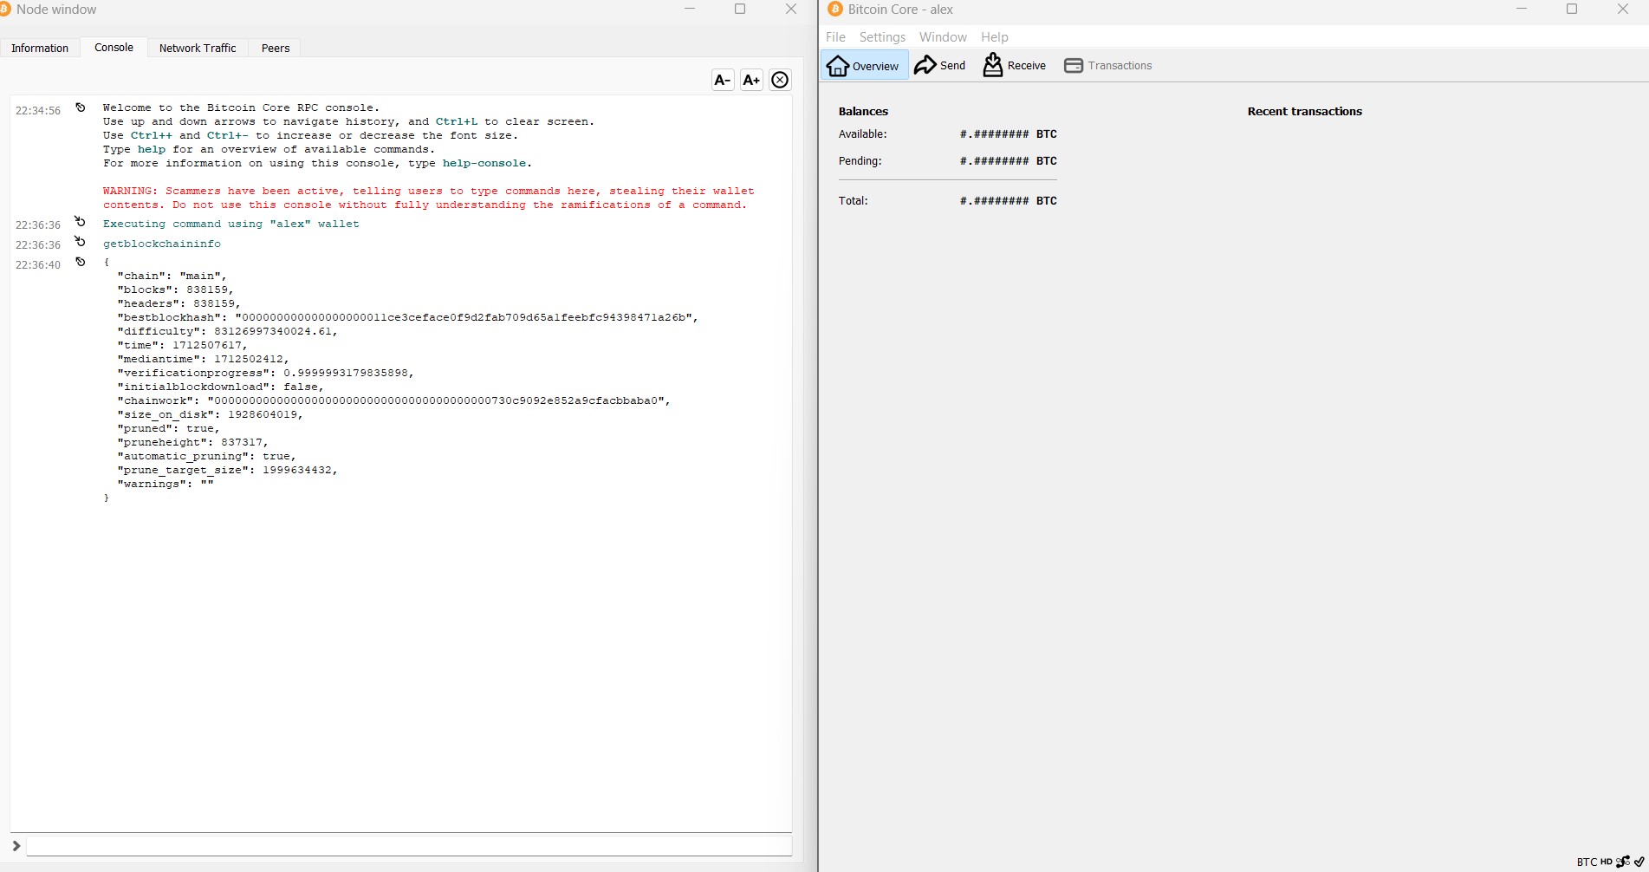Switch to the Information tab

(40, 48)
